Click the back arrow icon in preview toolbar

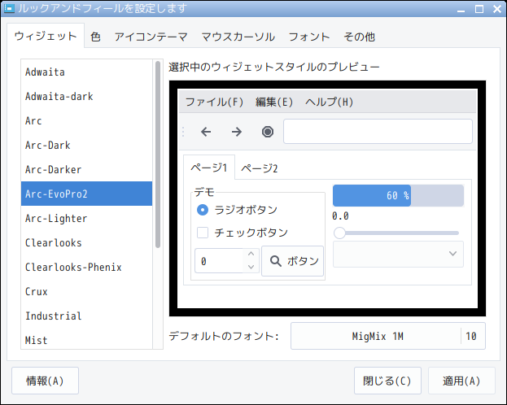pos(206,132)
